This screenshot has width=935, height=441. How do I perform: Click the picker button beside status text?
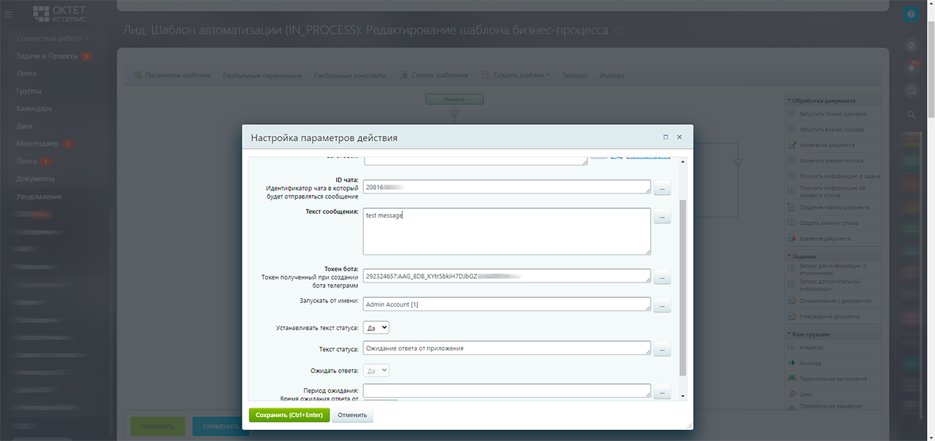coord(662,349)
